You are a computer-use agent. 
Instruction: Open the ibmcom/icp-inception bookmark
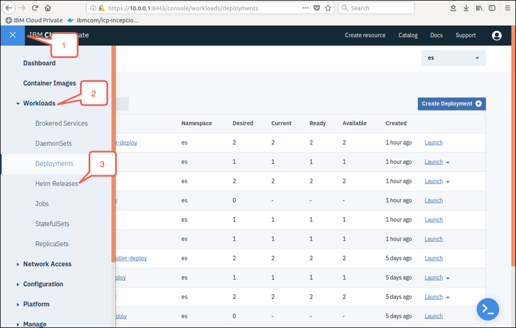pyautogui.click(x=104, y=20)
